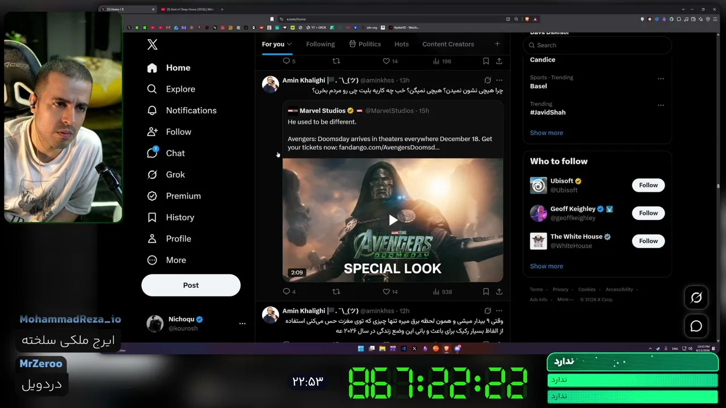
Task: Open the fandango.com ticket link
Action: pos(389,147)
